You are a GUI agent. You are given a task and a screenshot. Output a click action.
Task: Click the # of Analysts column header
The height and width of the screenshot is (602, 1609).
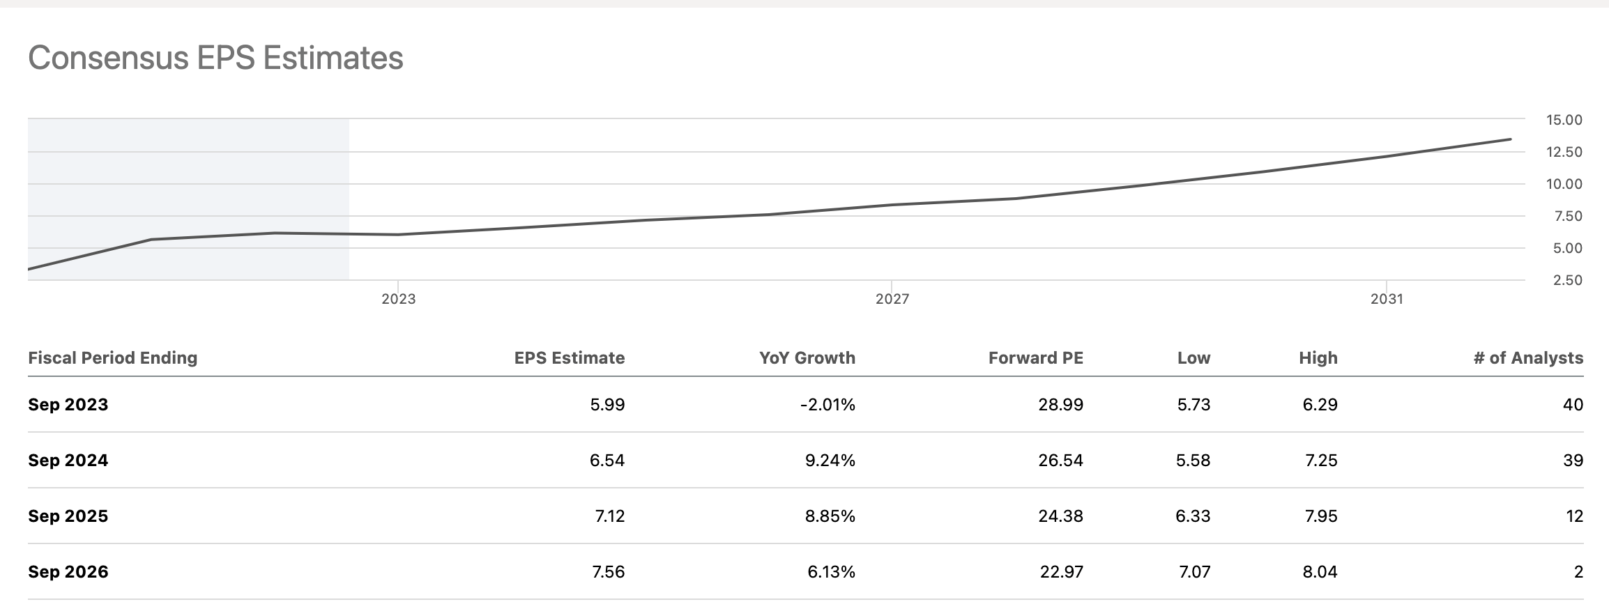click(x=1528, y=358)
